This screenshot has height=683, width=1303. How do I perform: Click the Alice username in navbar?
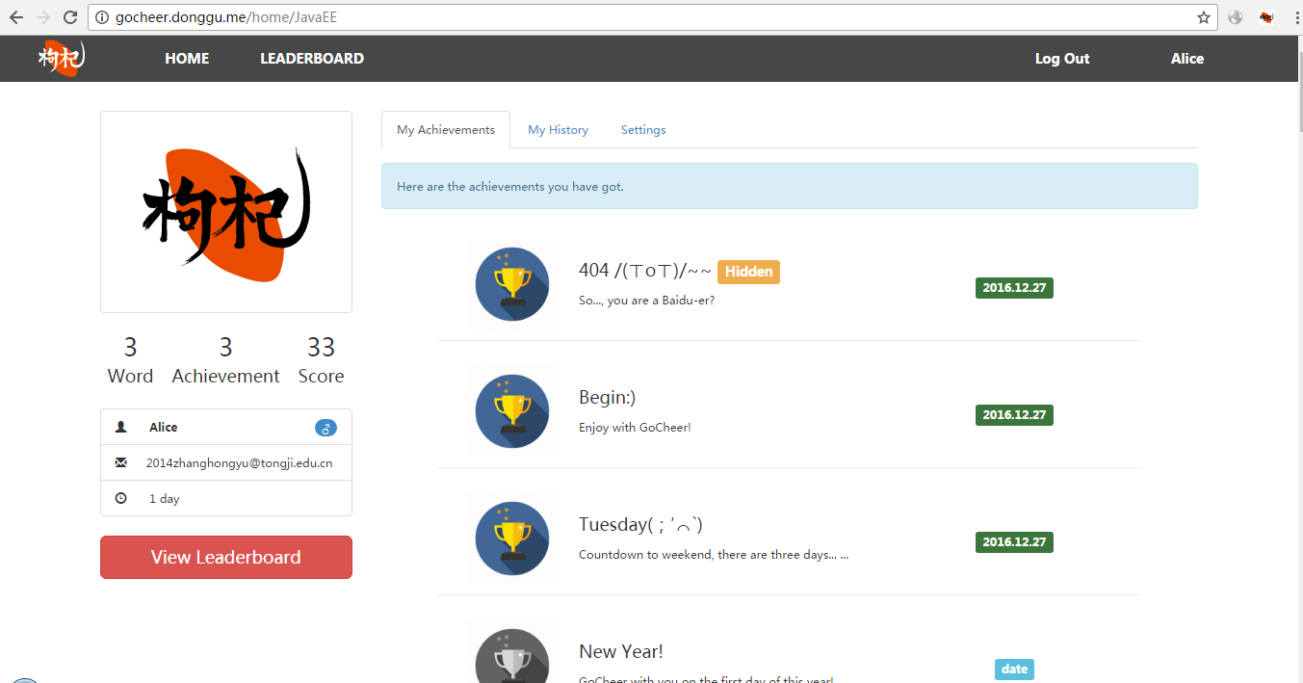click(x=1187, y=59)
